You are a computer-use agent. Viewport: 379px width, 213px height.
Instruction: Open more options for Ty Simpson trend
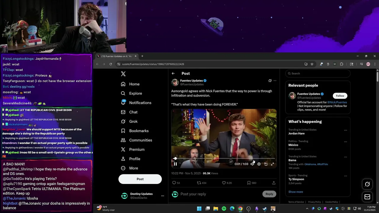345,176
